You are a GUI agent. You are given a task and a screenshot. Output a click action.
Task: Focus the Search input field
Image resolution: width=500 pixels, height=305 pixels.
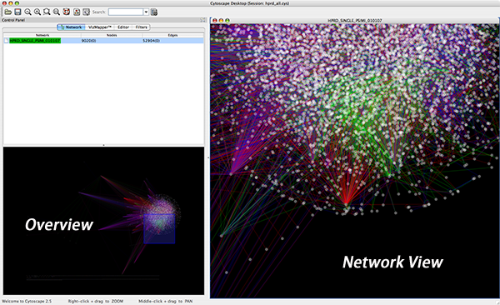coord(126,12)
